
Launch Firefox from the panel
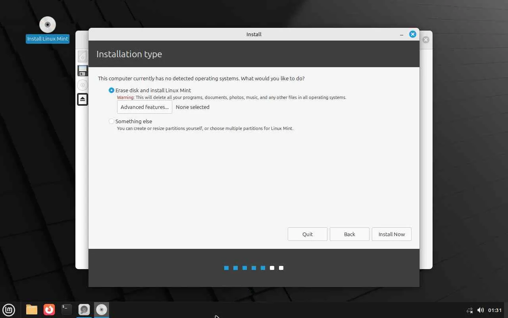49,310
